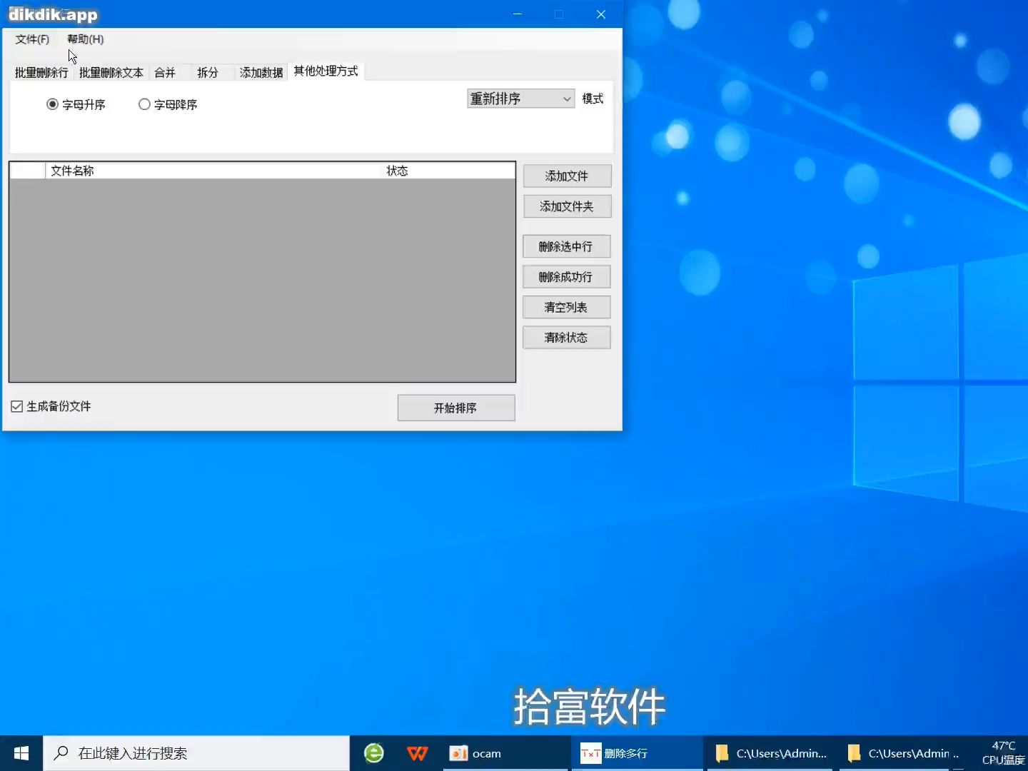1028x771 pixels.
Task: Open the first C:\Users\Admin folder window
Action: 770,753
